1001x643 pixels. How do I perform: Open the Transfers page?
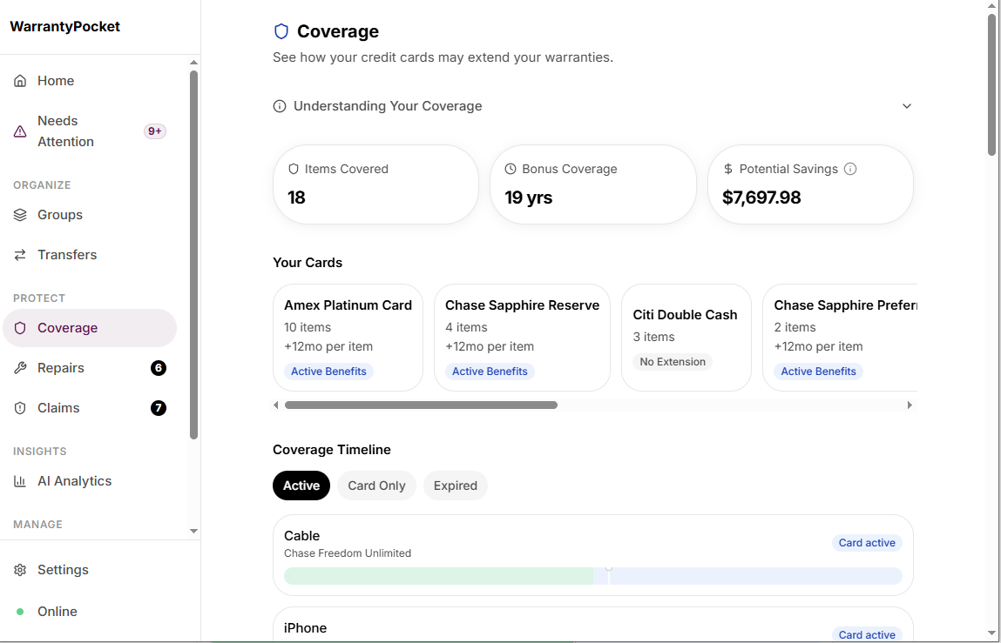[90, 255]
